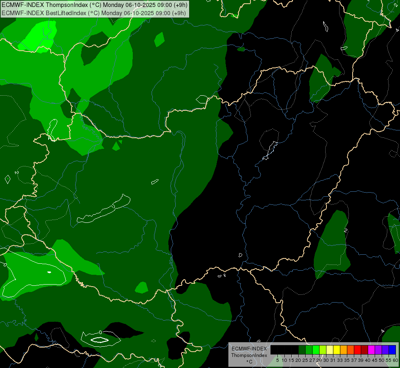Image resolution: width=400 pixels, height=368 pixels.
Task: Pick the purple 45–50 legend swatch
Action: (x=378, y=350)
